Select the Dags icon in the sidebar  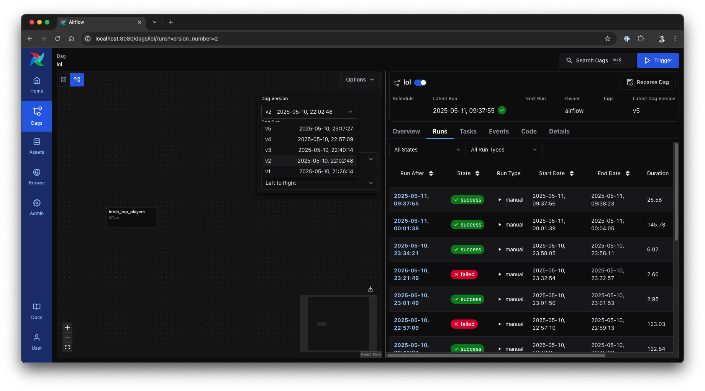tap(36, 116)
